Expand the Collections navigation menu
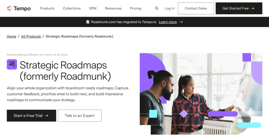 (72, 8)
